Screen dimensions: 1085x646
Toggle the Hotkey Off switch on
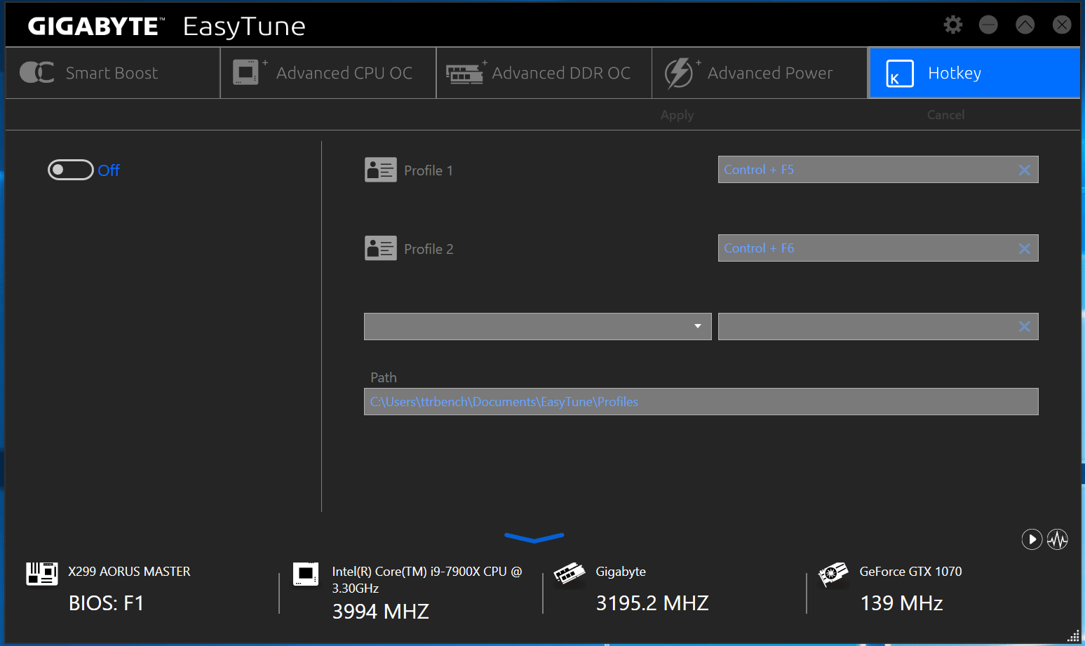coord(70,170)
